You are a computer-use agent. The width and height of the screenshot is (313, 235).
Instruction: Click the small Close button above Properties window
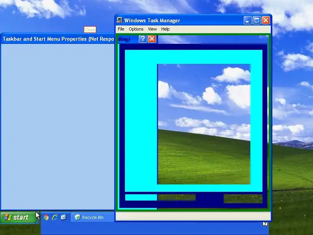point(90,30)
